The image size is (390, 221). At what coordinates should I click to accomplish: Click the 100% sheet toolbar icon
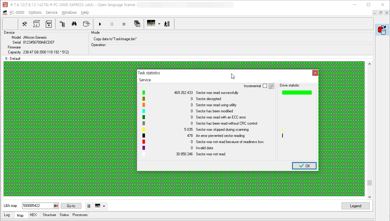point(49,24)
